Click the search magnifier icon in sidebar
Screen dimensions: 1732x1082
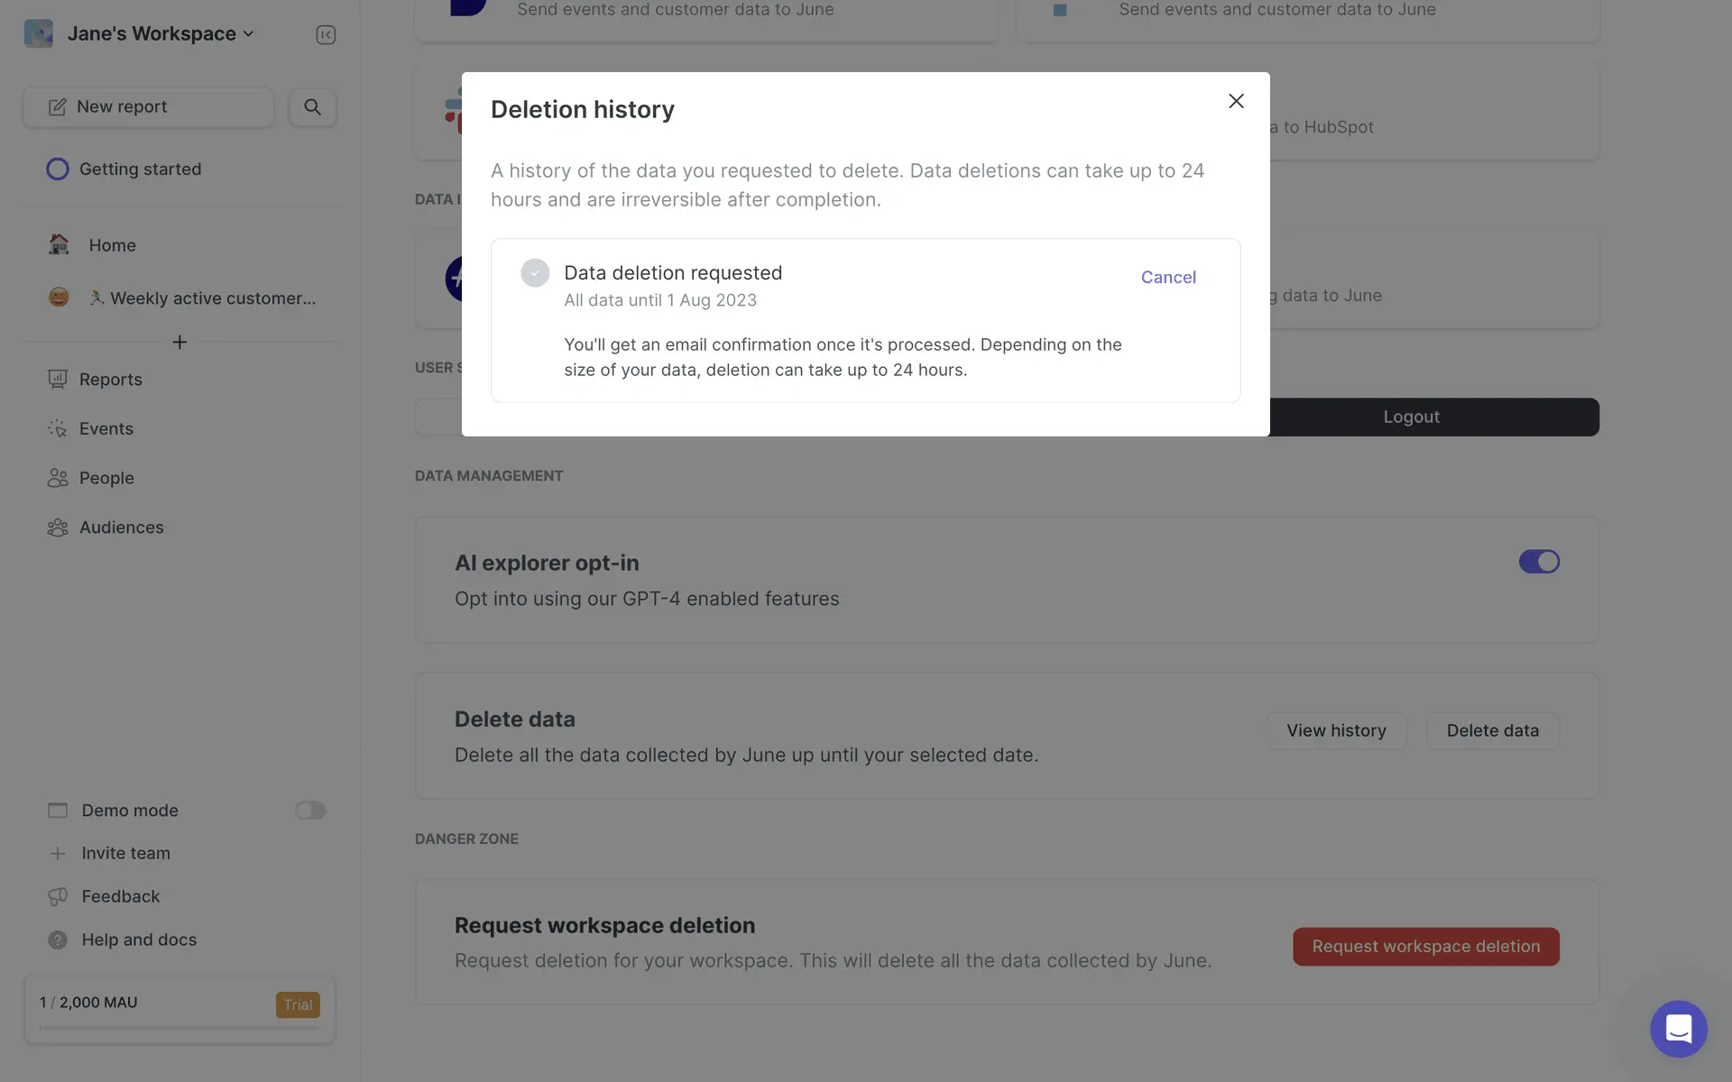click(x=312, y=107)
